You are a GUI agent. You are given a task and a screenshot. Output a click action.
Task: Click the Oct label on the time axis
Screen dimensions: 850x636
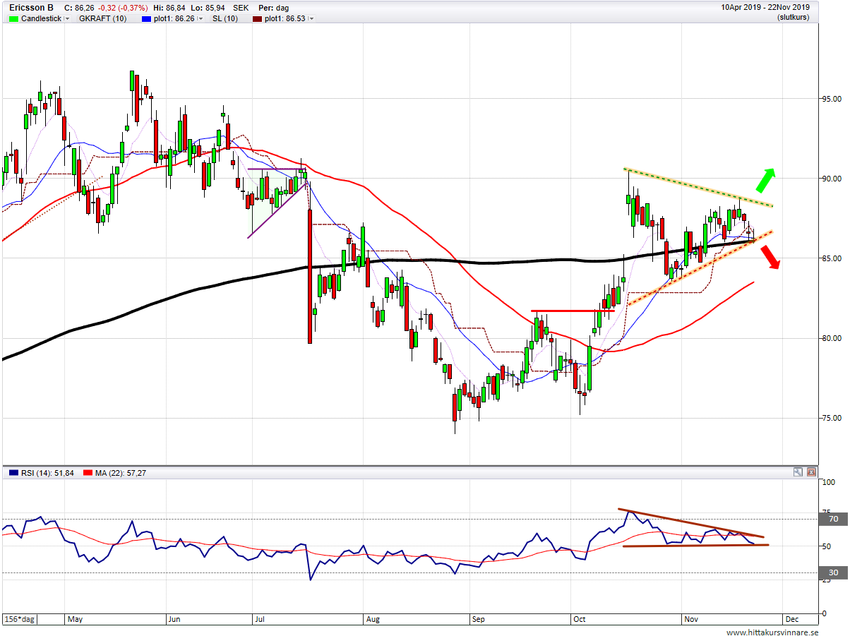click(580, 619)
